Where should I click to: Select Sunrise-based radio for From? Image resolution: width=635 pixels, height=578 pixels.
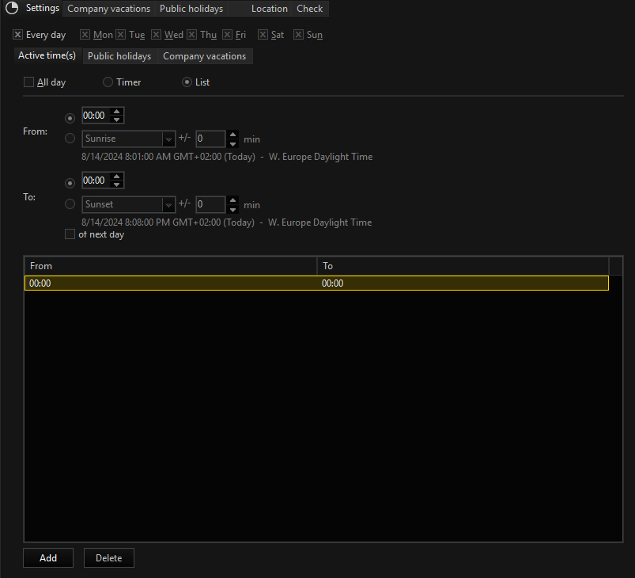[x=70, y=139]
